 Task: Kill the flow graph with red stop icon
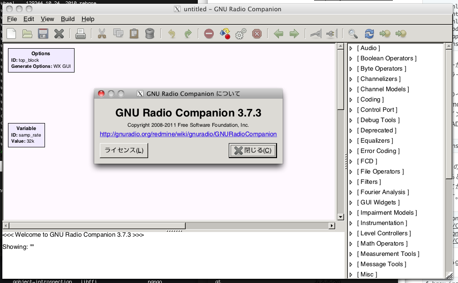click(x=257, y=34)
